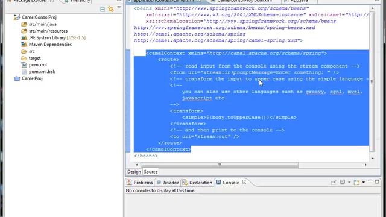Select pom.xml file in explorer
The height and width of the screenshot is (217, 386).
(x=37, y=65)
